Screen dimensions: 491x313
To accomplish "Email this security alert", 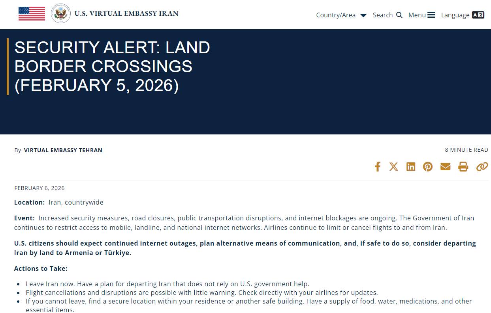I will [x=445, y=166].
